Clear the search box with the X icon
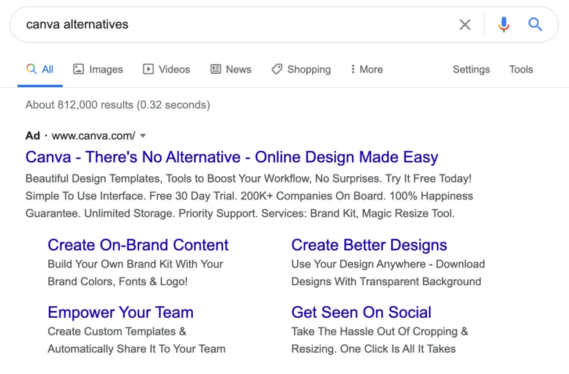569x374 pixels. point(464,24)
